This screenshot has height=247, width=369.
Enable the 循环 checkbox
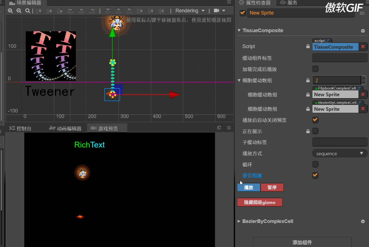pyautogui.click(x=315, y=164)
